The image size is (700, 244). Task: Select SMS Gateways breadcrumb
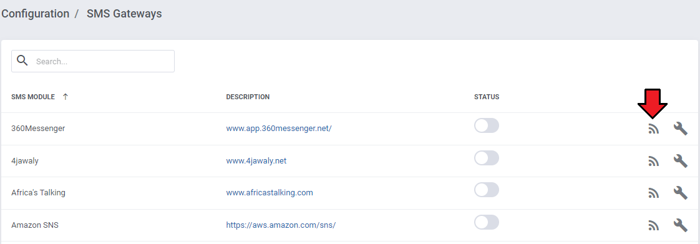(x=124, y=14)
